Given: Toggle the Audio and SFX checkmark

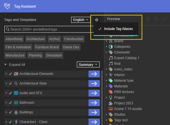Looking at the screenshot, I should coord(10,93).
